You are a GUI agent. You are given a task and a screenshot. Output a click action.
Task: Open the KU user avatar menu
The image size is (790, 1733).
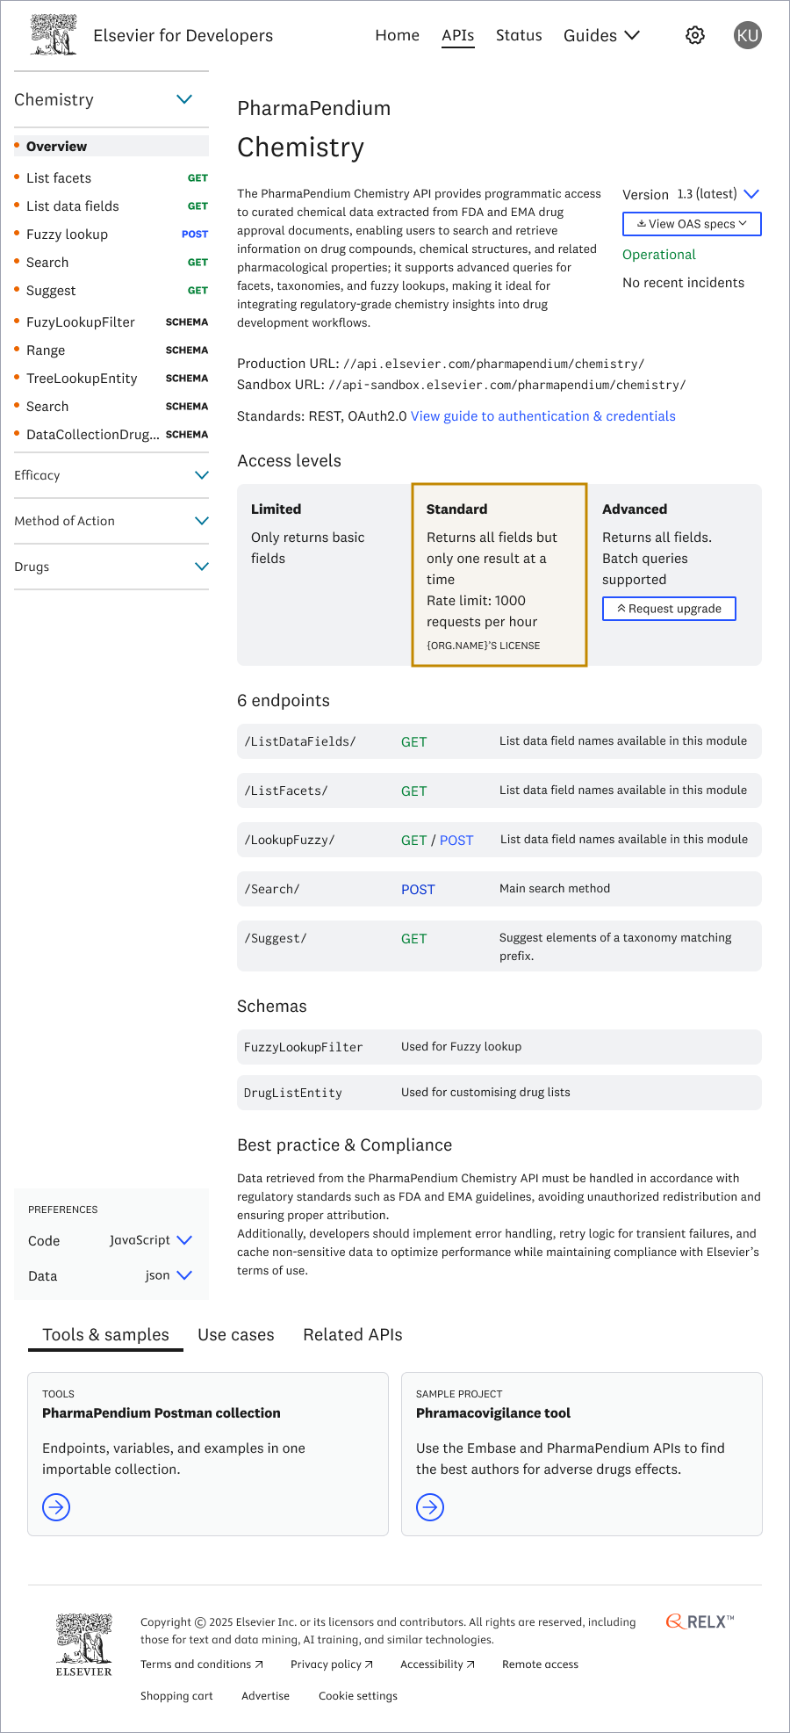[x=748, y=35]
